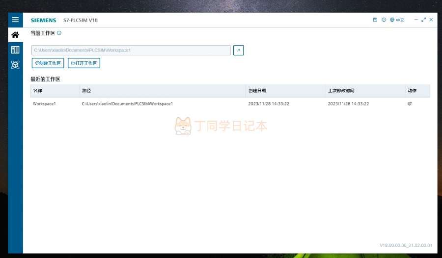This screenshot has width=442, height=258.
Task: Click the open-folder arrow beside workspace path
Action: [239, 51]
